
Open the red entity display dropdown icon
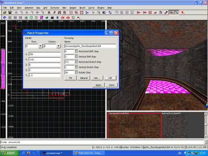click(183, 13)
